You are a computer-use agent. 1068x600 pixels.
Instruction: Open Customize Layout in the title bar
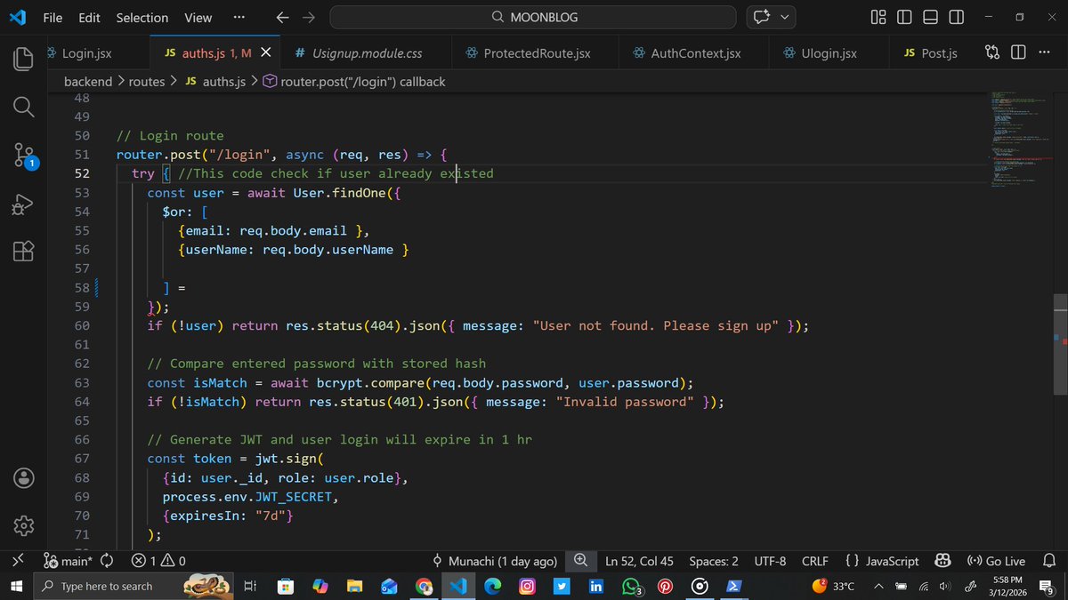click(878, 17)
